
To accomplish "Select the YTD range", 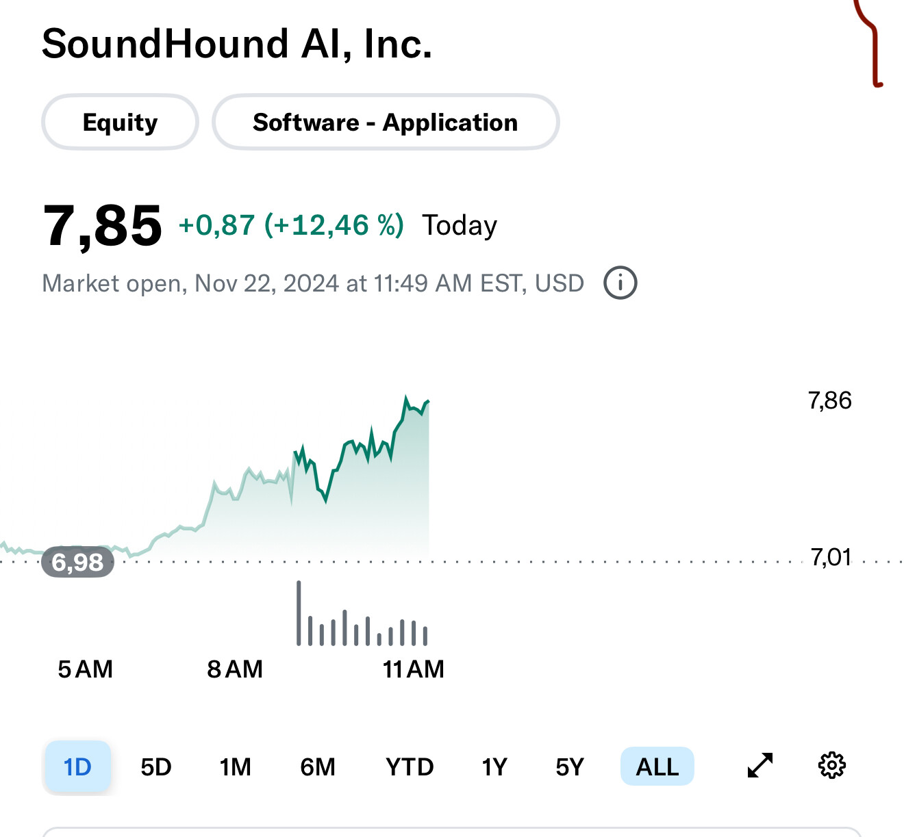I will (410, 767).
